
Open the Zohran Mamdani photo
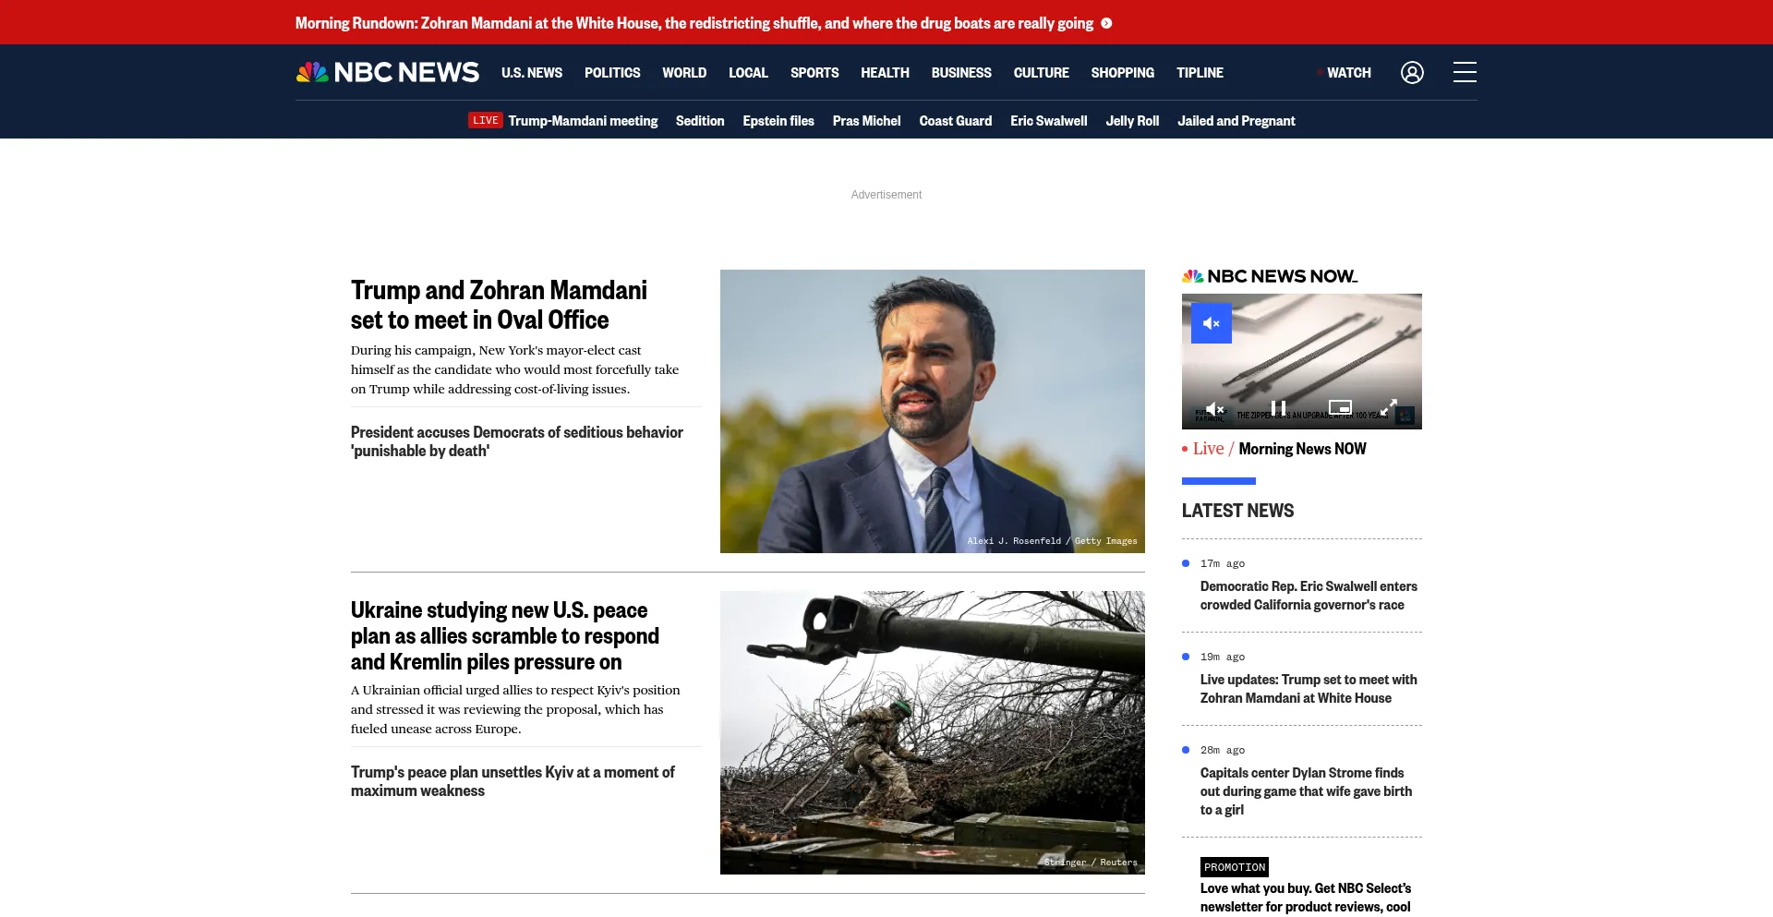(933, 411)
